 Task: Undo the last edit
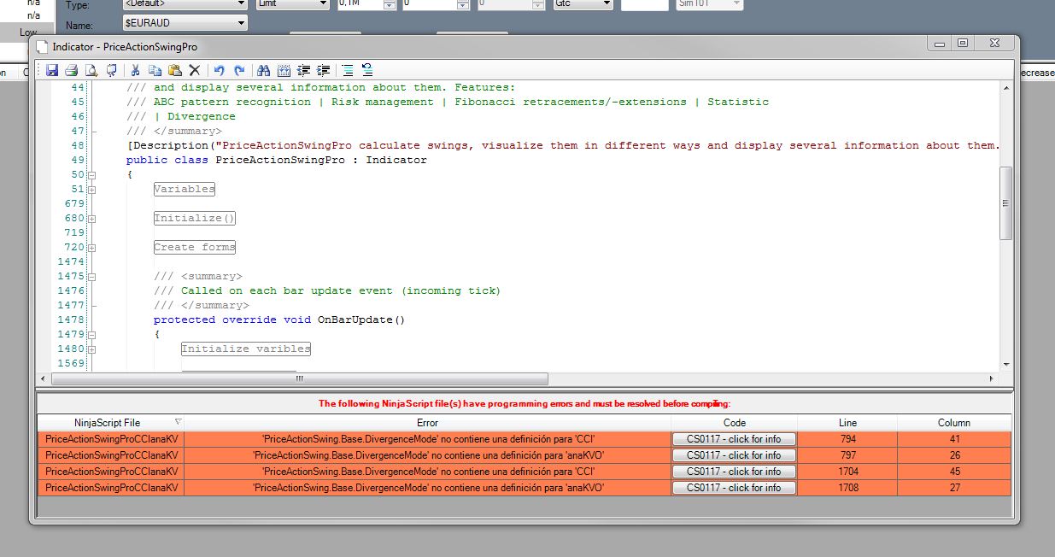219,70
